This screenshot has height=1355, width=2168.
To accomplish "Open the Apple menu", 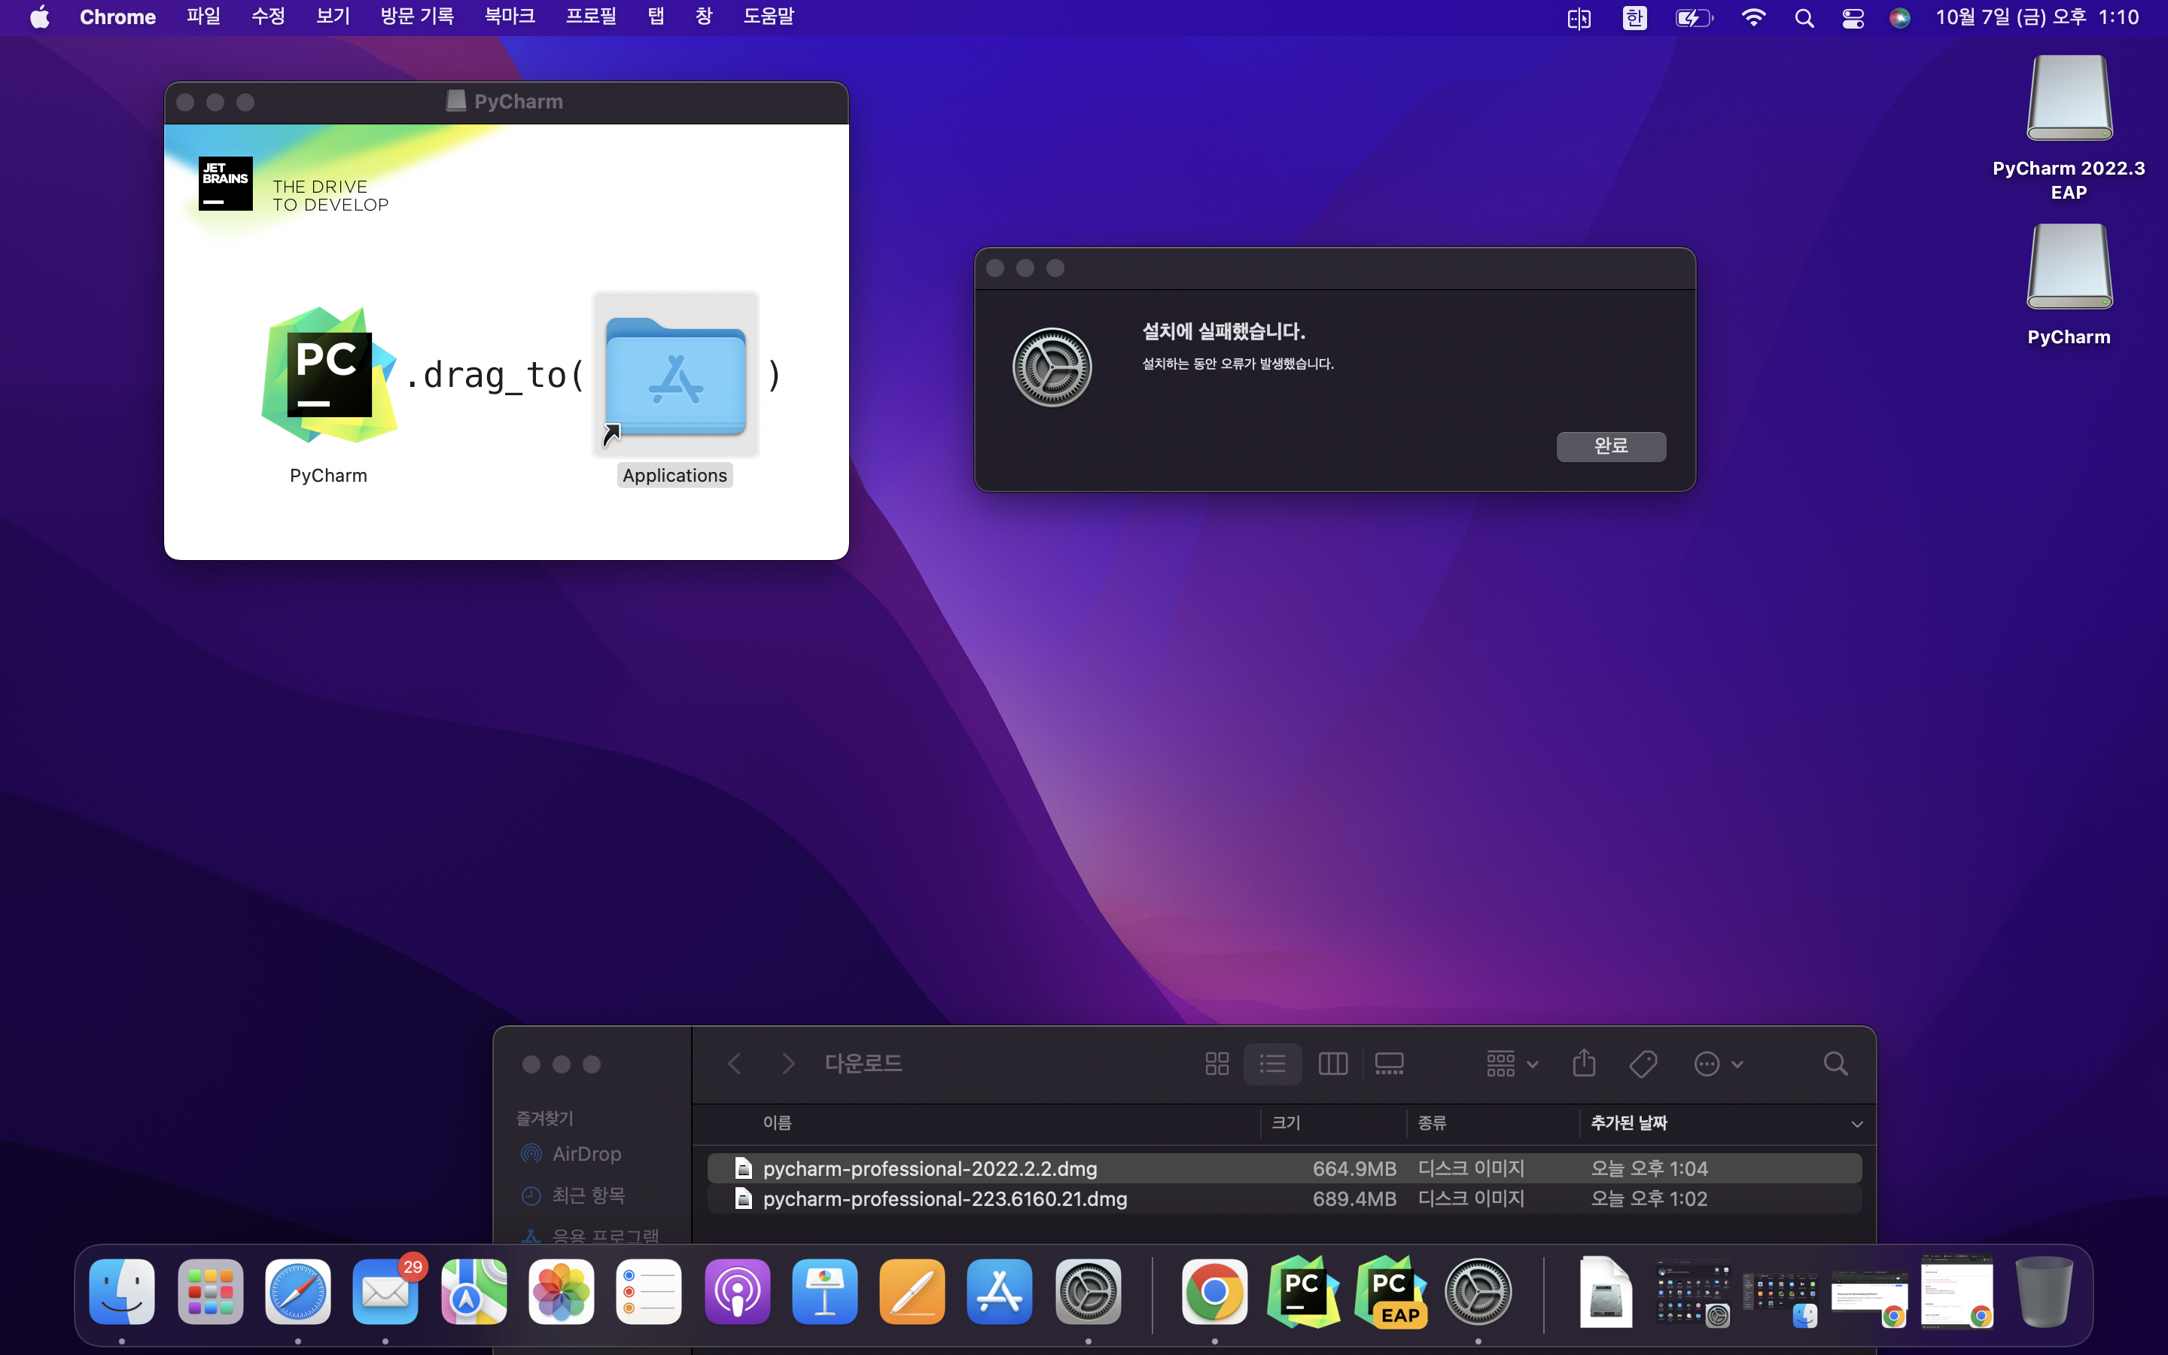I will pyautogui.click(x=41, y=18).
